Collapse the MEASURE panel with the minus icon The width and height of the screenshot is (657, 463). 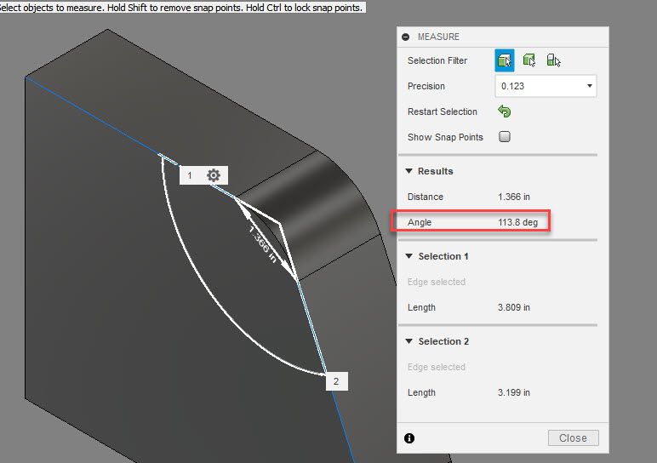(x=406, y=37)
